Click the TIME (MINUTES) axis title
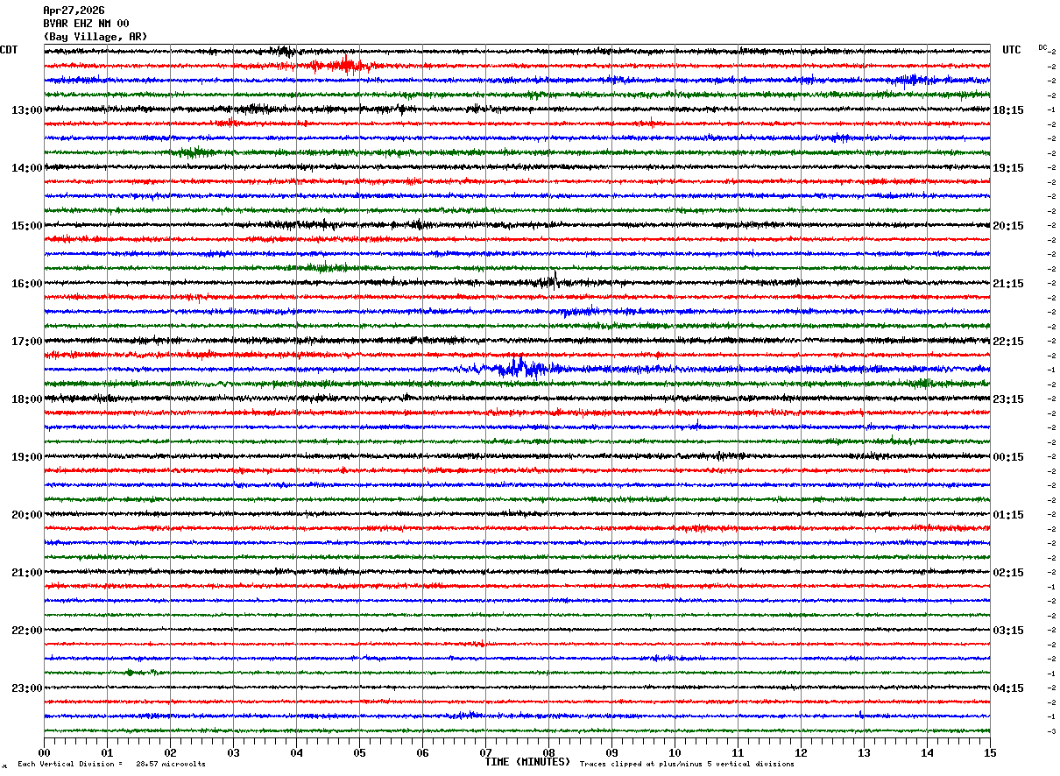 click(527, 762)
